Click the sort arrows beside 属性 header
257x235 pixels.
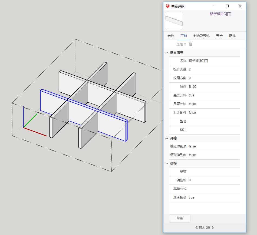click(185, 44)
